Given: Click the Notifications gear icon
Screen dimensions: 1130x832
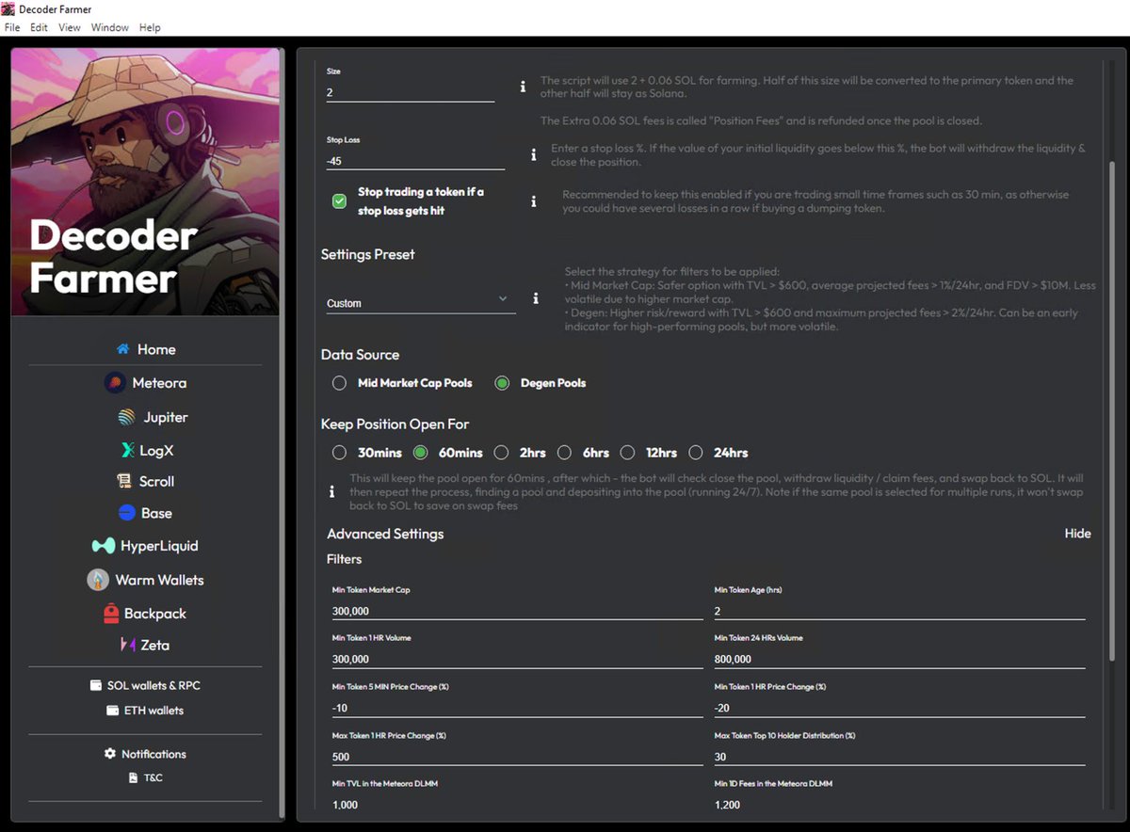Looking at the screenshot, I should 110,754.
